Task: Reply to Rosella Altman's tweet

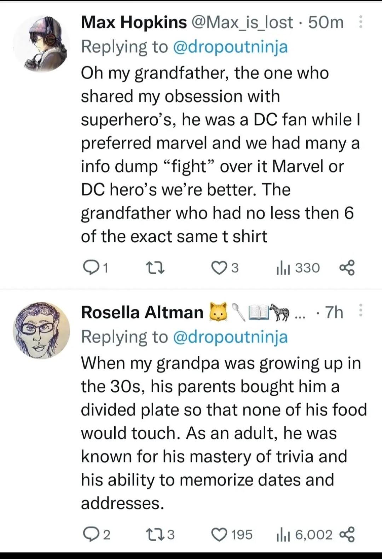Action: pos(89,534)
